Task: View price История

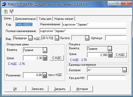Action: point(82,89)
